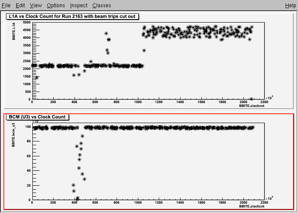
Task: Click the 100 y-axis tick label on BCM plot
Action: pos(28,127)
